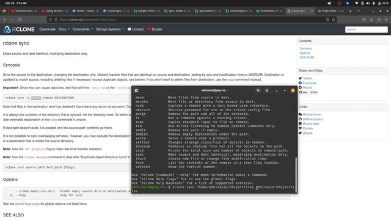The height and width of the screenshot is (220, 391).
Task: Switch to the ProjectFiles tab
Action: tap(331, 11)
